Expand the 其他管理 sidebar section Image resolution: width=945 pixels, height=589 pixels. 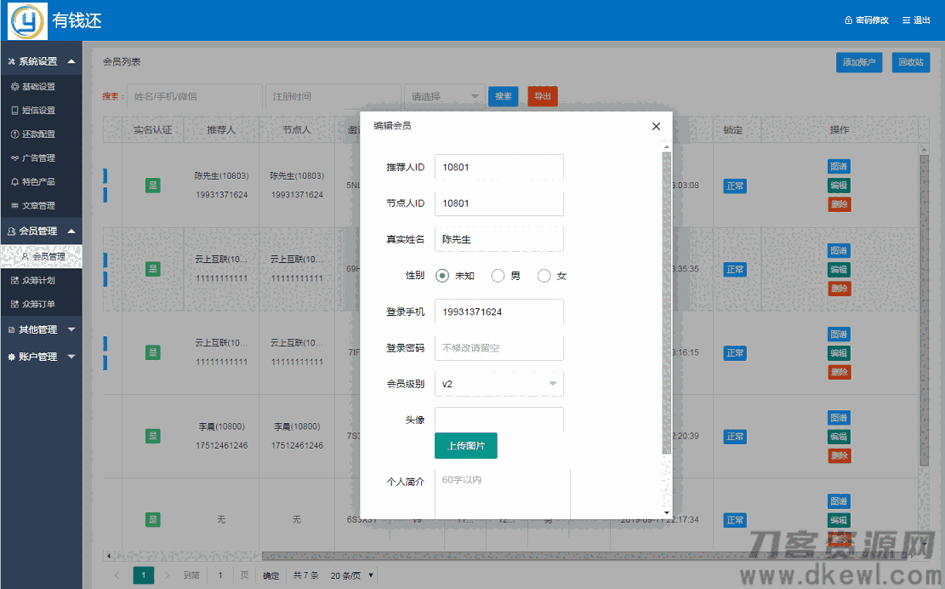pyautogui.click(x=41, y=329)
